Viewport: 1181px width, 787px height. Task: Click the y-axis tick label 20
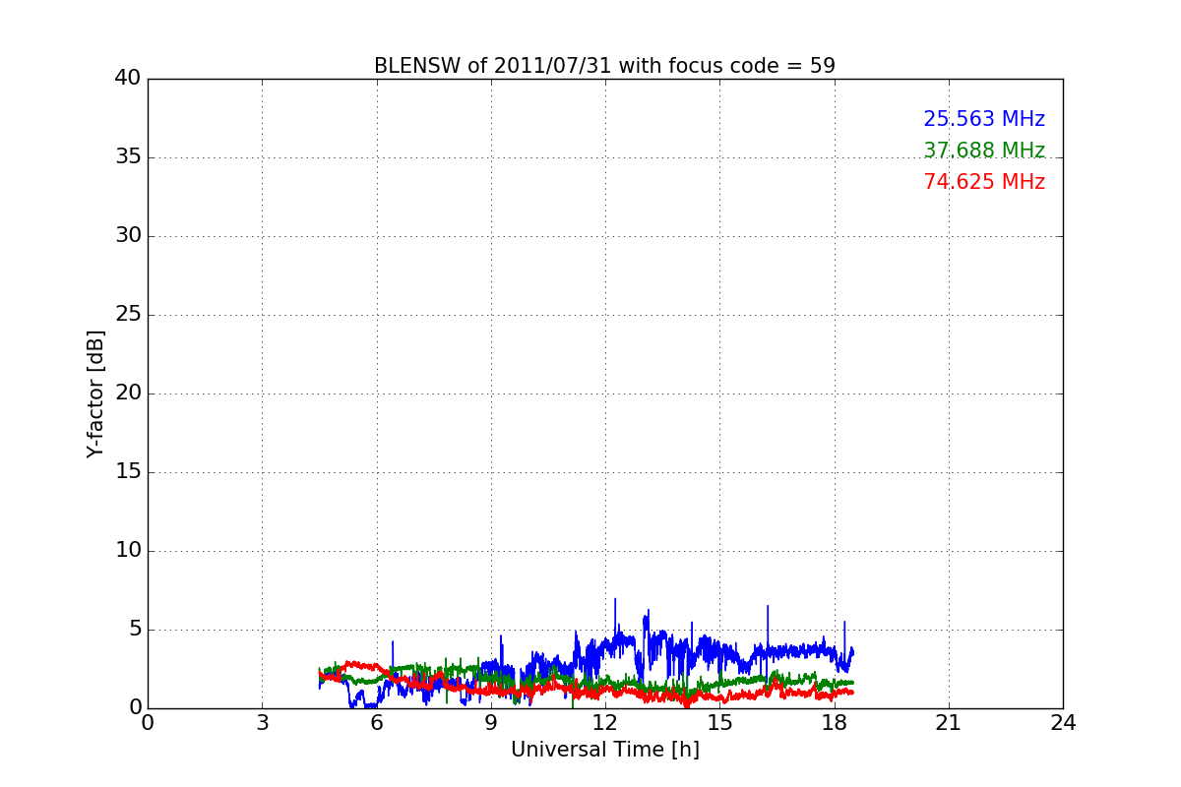128,393
